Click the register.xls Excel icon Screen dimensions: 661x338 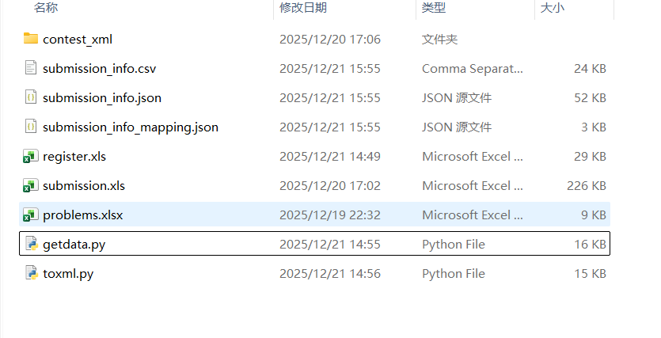click(x=31, y=156)
